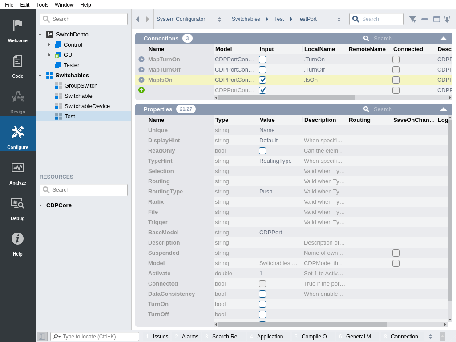This screenshot has height=342, width=456.
Task: Click the green add connection icon
Action: pos(141,90)
